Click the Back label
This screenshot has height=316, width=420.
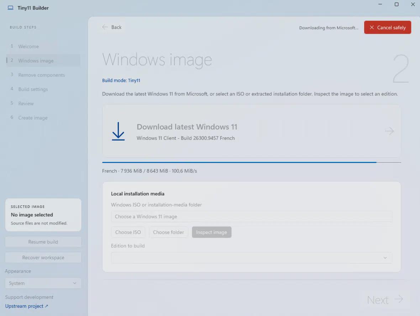point(116,27)
